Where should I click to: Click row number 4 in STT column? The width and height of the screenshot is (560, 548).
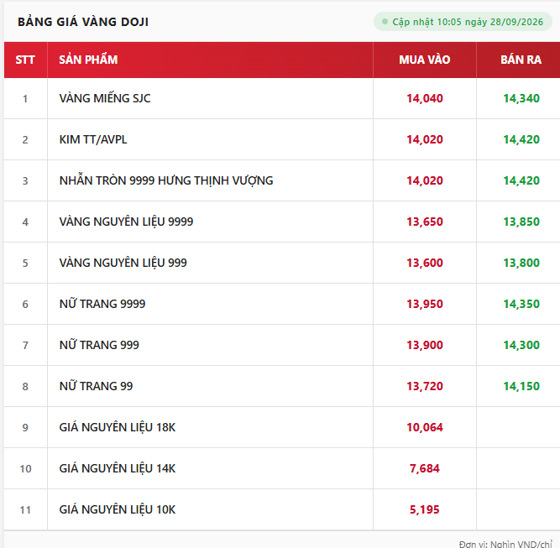(25, 222)
